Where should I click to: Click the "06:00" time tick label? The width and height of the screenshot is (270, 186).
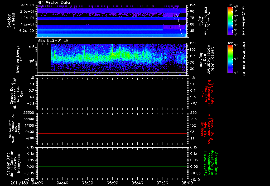[112, 183]
